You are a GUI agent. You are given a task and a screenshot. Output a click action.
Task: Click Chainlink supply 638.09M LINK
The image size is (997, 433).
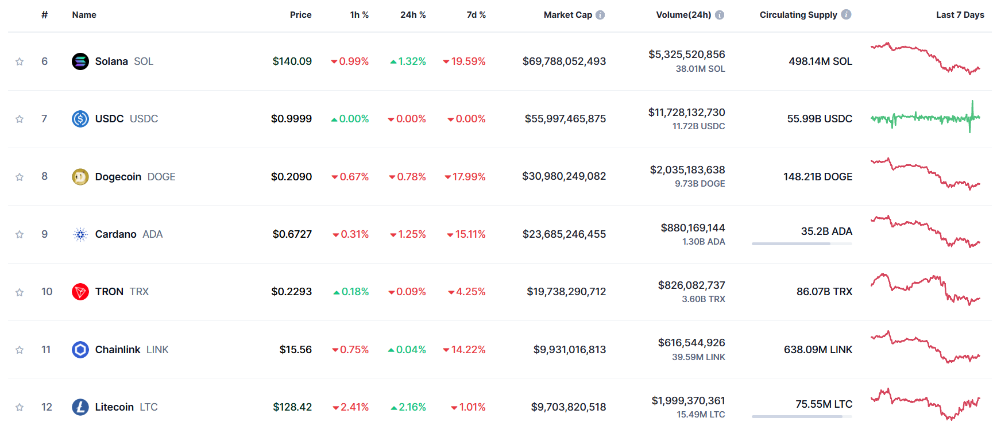point(818,350)
